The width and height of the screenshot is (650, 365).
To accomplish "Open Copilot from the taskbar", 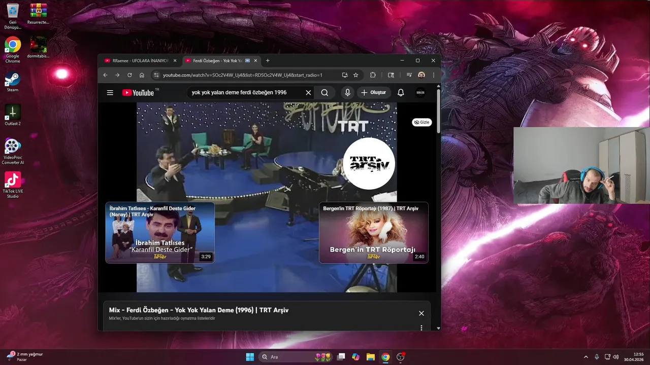I will (x=356, y=357).
